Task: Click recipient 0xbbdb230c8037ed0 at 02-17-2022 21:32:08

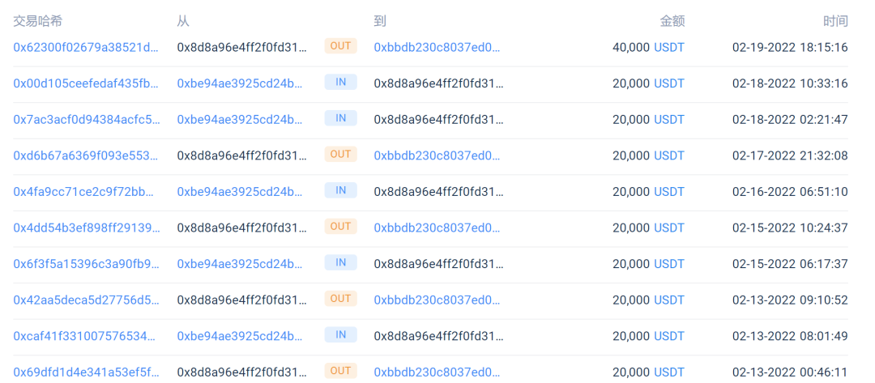Action: (437, 155)
